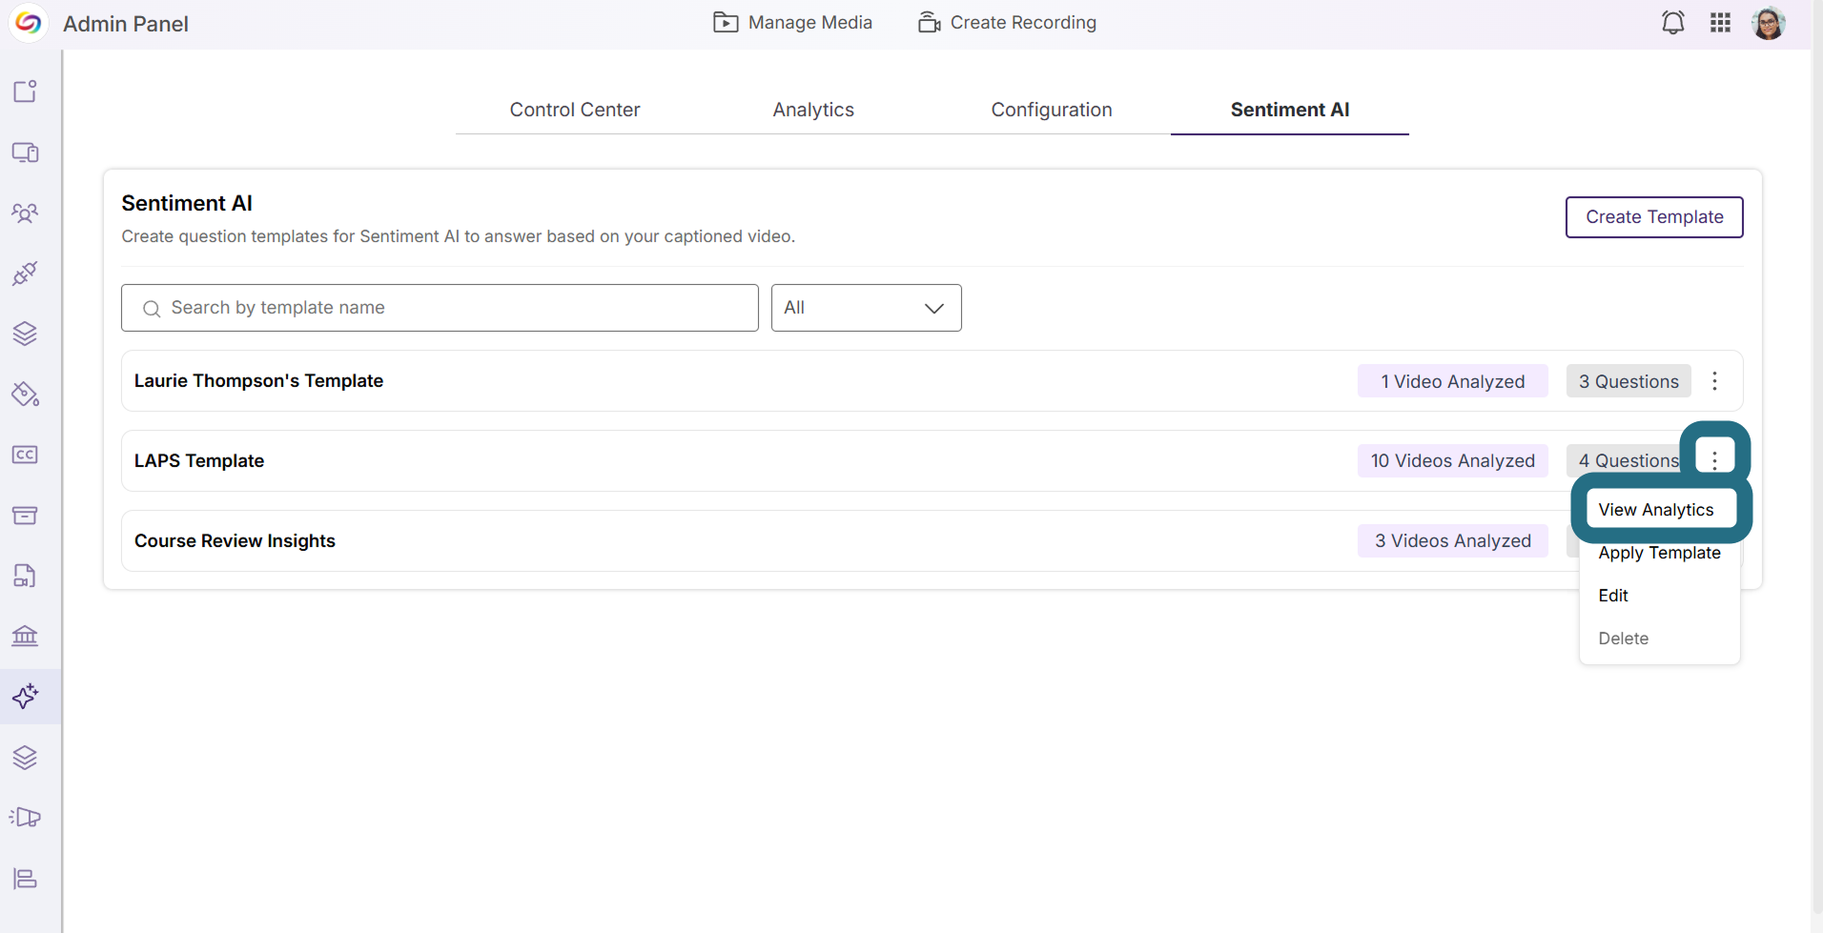Open the tags sidebar icon

(x=25, y=395)
